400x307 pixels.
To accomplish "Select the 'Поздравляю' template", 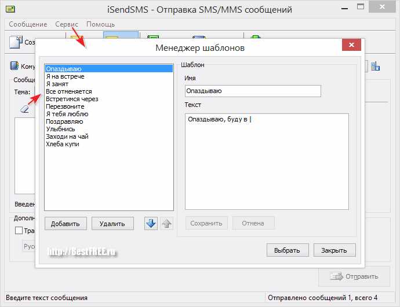I will (x=109, y=121).
